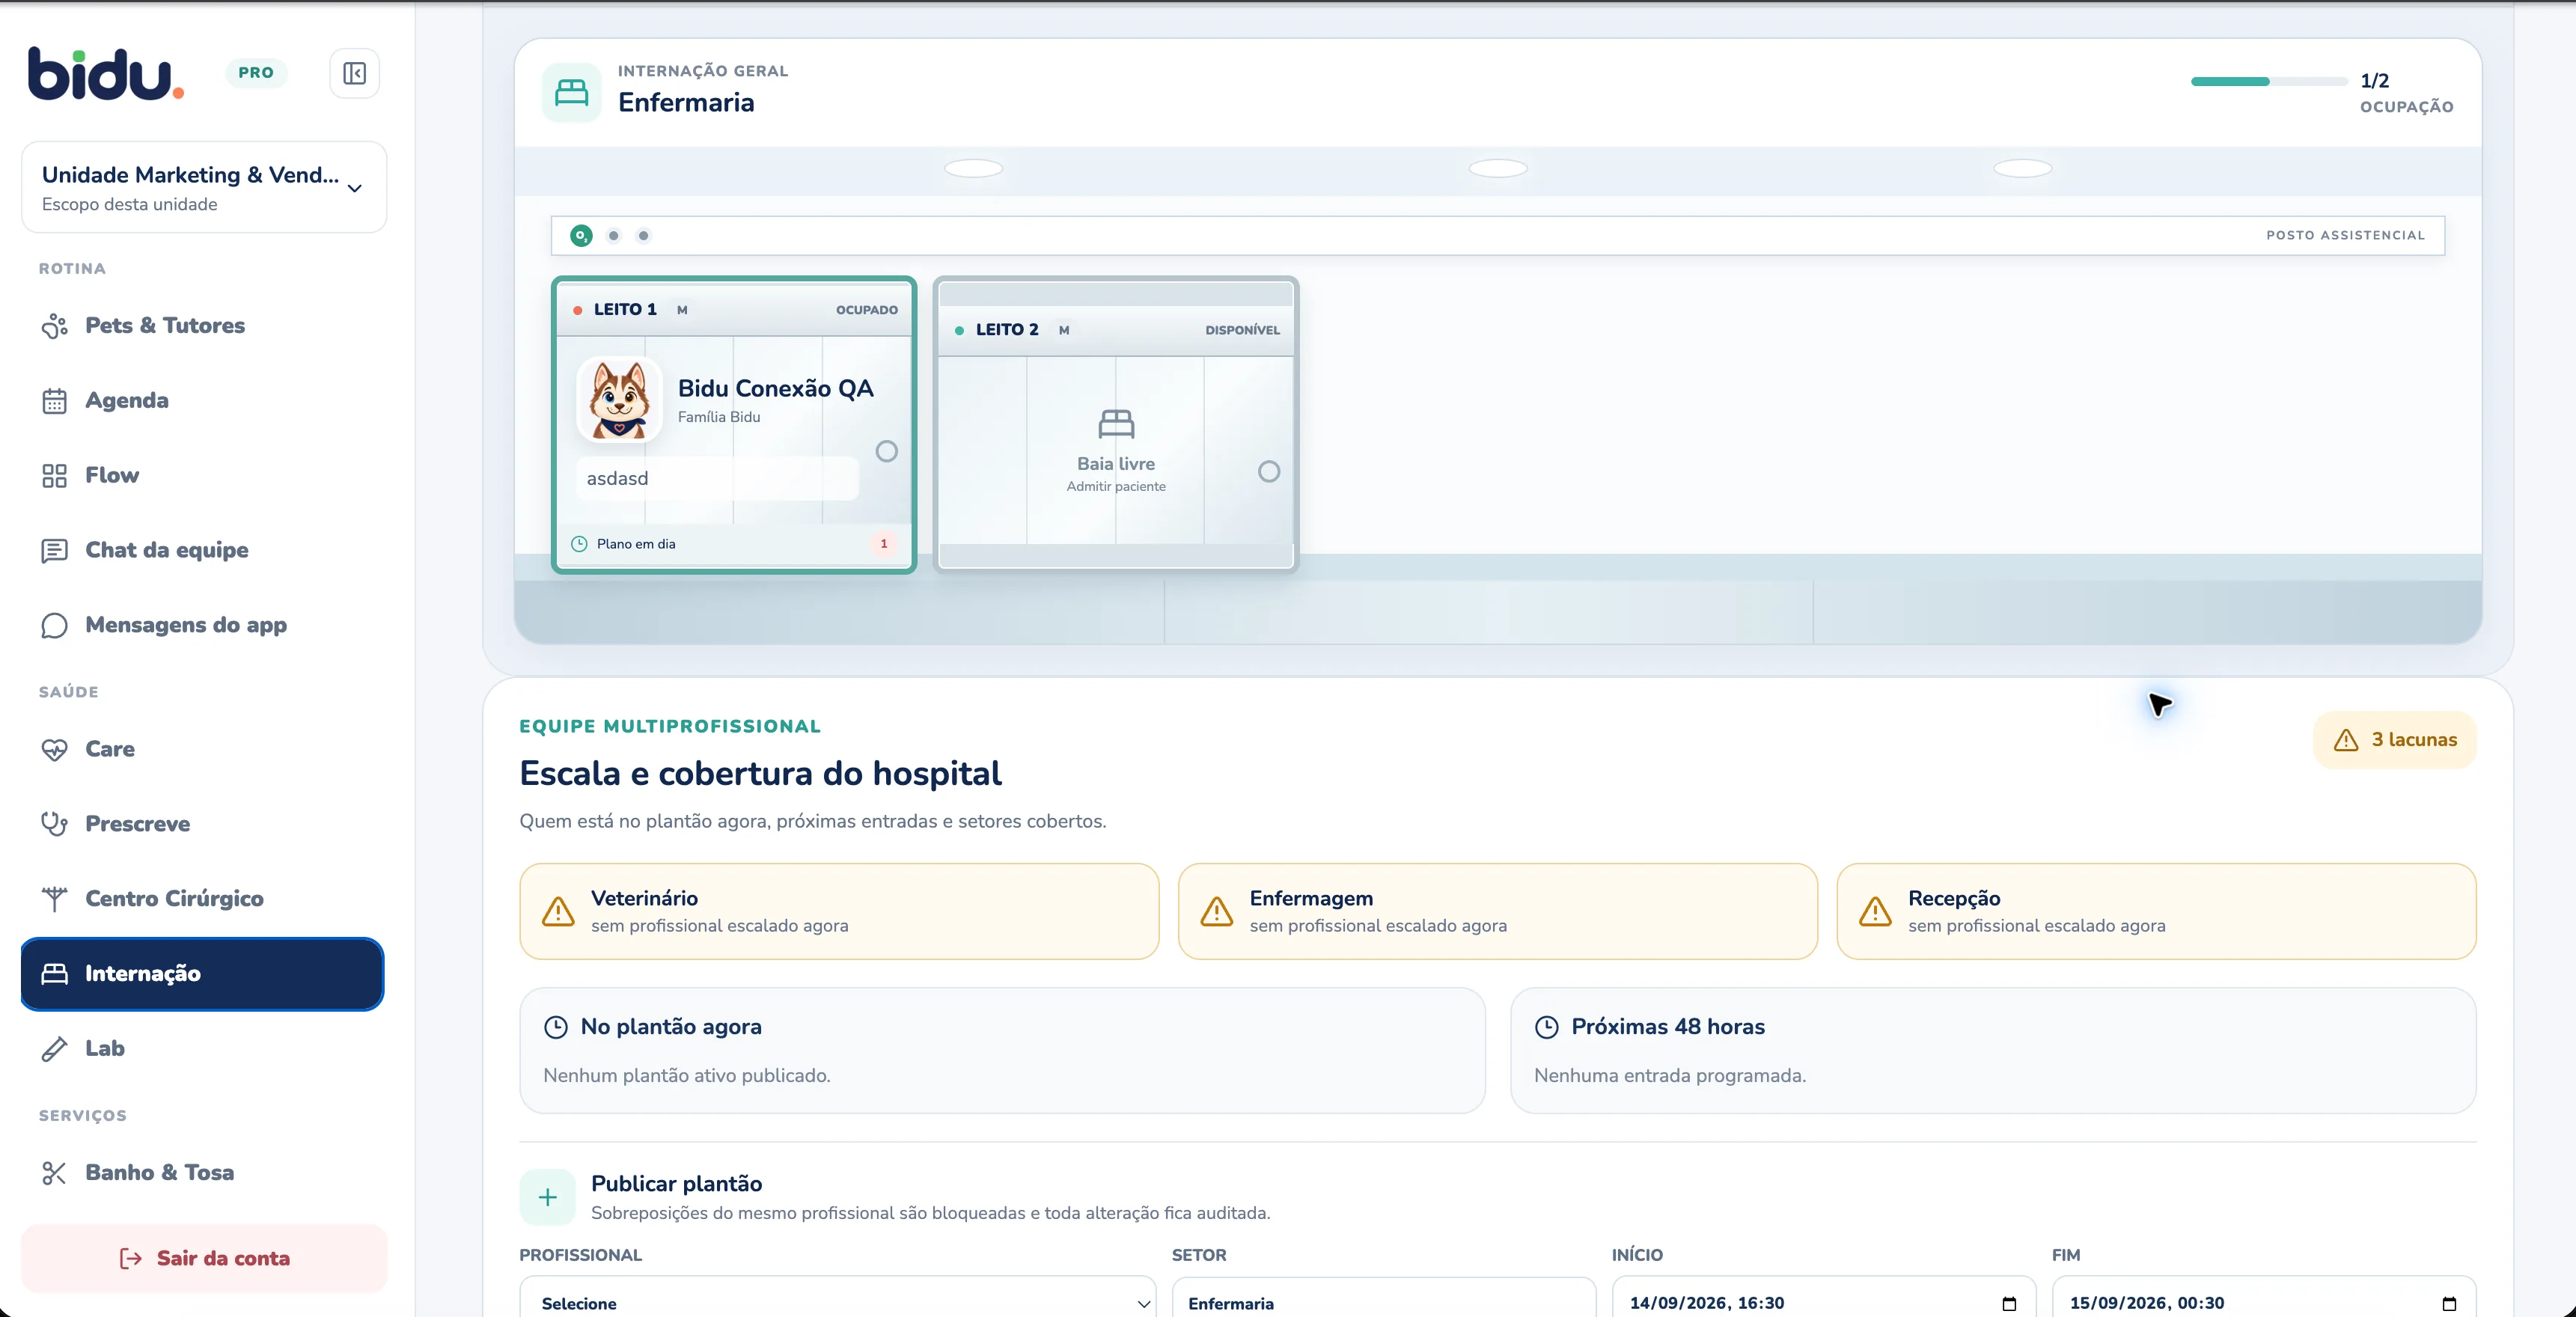The image size is (2576, 1317).
Task: Click the Mensagens do app bubble icon
Action: tap(54, 625)
